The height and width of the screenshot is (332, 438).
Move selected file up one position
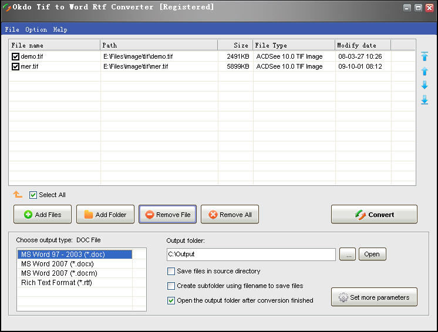[x=424, y=71]
